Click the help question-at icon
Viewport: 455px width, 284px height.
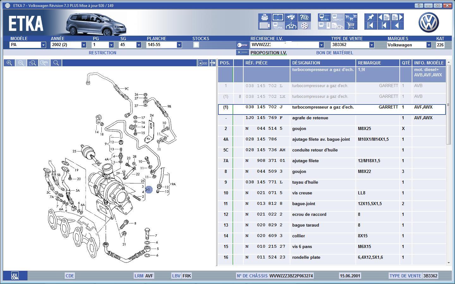304,17
